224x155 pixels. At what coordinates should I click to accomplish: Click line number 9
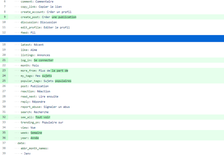point(4,17)
